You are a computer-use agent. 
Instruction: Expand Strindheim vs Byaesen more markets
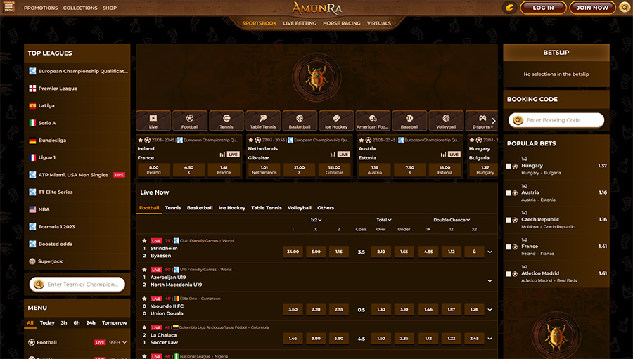(x=490, y=252)
